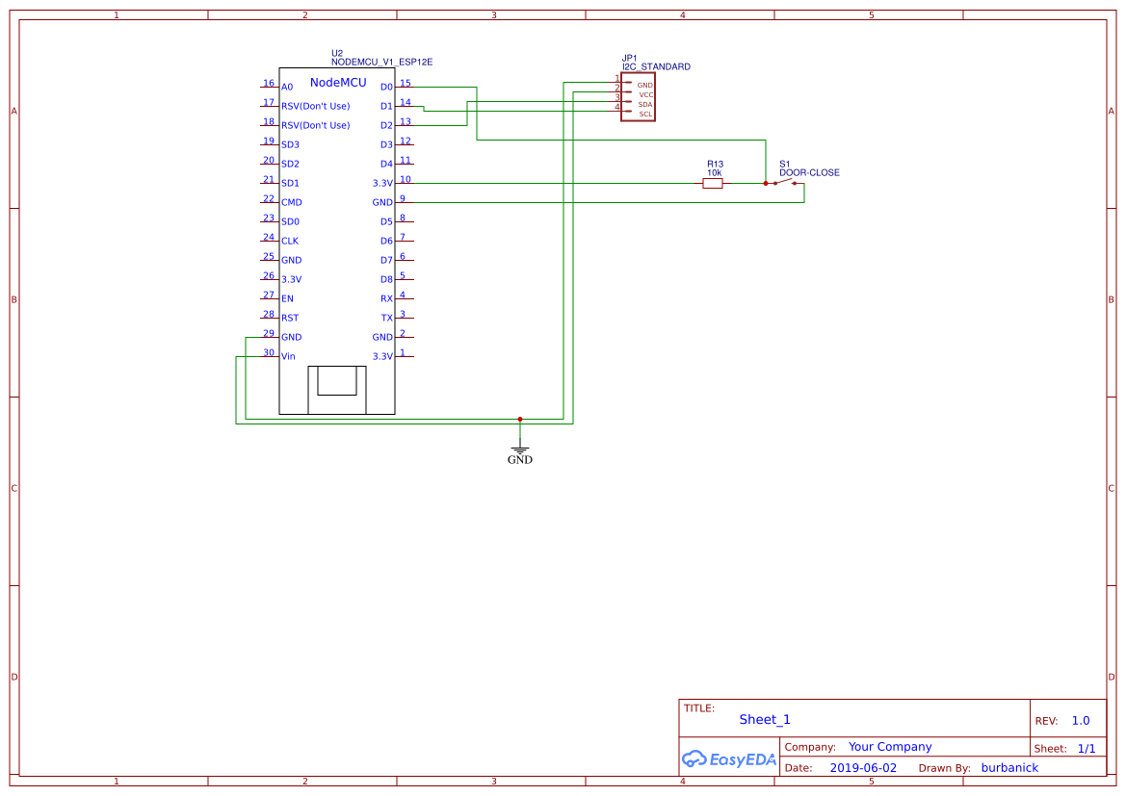Click the SCL pin of JP1
1126x796 pixels.
[x=643, y=114]
